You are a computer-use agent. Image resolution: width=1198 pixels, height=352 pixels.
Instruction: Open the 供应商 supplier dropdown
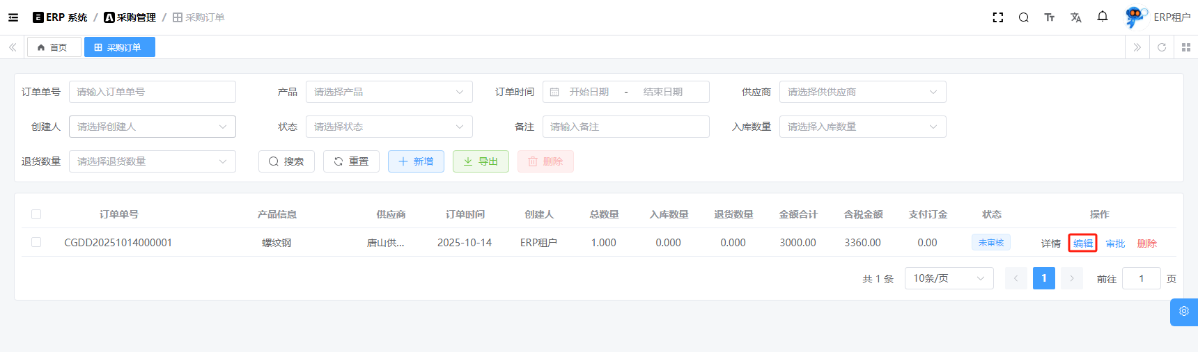862,92
